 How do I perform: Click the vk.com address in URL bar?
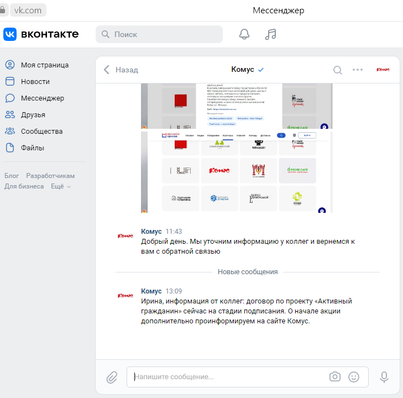click(x=28, y=10)
